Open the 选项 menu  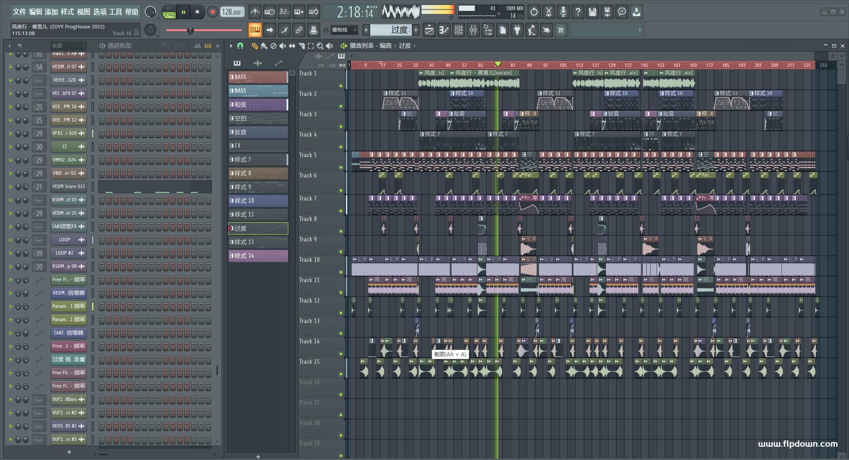pyautogui.click(x=100, y=12)
